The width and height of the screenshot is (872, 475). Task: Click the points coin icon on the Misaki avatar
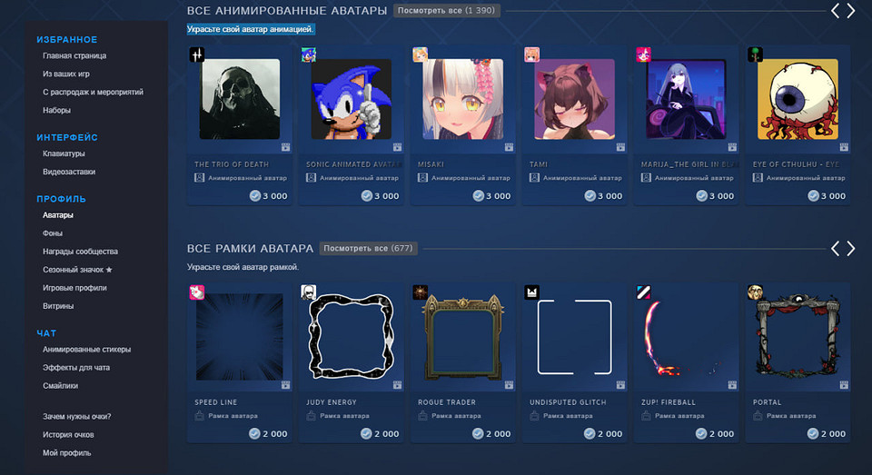point(479,196)
